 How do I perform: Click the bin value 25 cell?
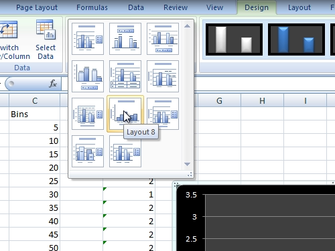(35, 181)
